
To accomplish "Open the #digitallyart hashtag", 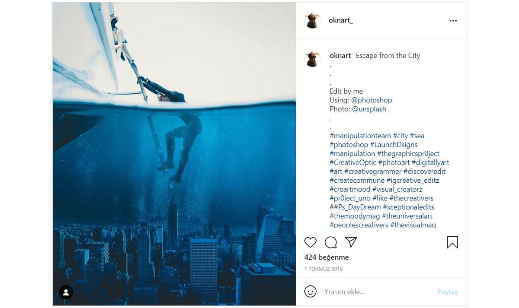I will click(x=430, y=162).
